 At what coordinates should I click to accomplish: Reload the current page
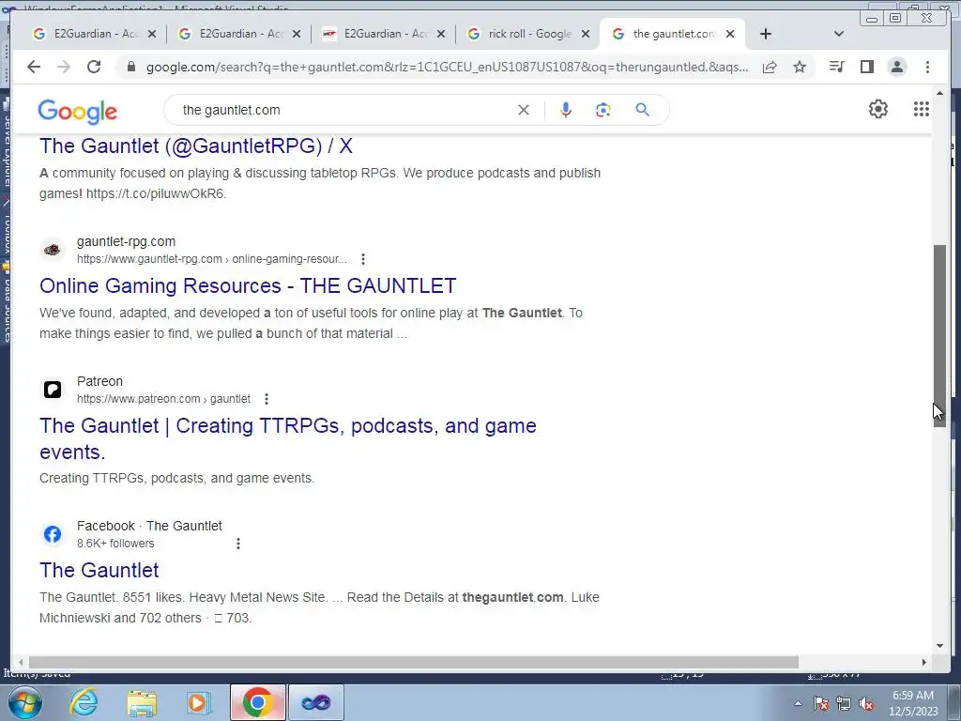coord(94,67)
